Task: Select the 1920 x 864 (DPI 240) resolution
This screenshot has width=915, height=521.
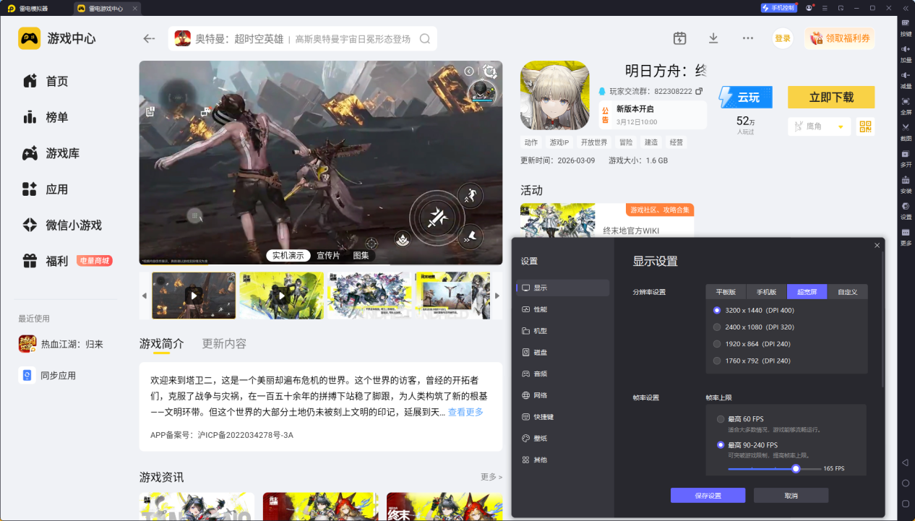Action: tap(717, 344)
